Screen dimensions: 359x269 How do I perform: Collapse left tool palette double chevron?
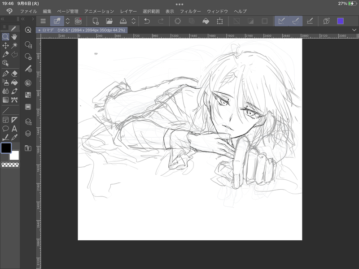3,19
